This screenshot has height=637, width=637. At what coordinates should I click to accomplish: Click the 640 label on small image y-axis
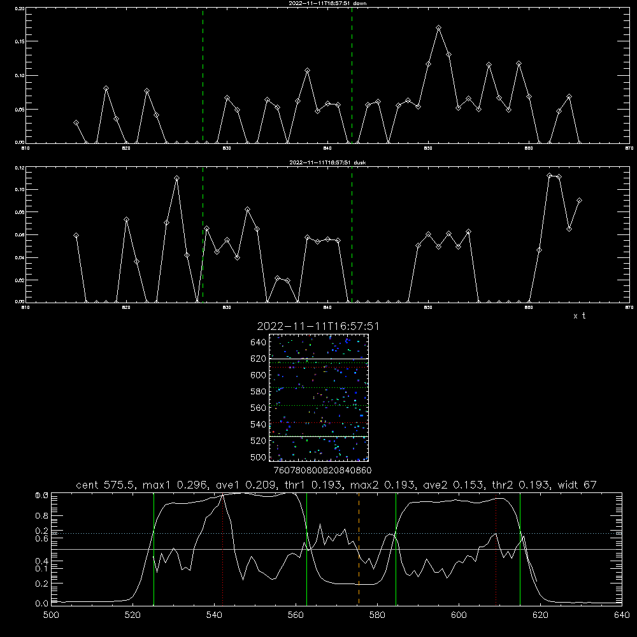[258, 342]
